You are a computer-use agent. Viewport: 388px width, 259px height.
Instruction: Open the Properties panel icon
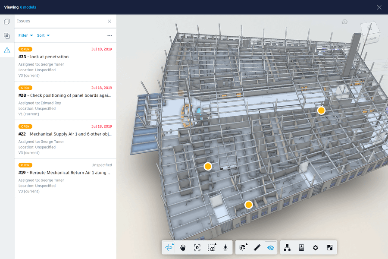[301, 247]
